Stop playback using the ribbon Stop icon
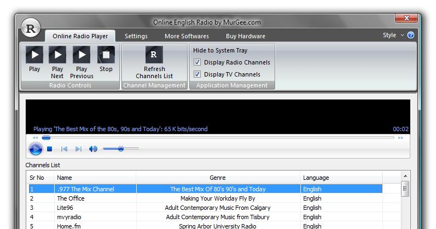436x229 pixels. click(106, 55)
